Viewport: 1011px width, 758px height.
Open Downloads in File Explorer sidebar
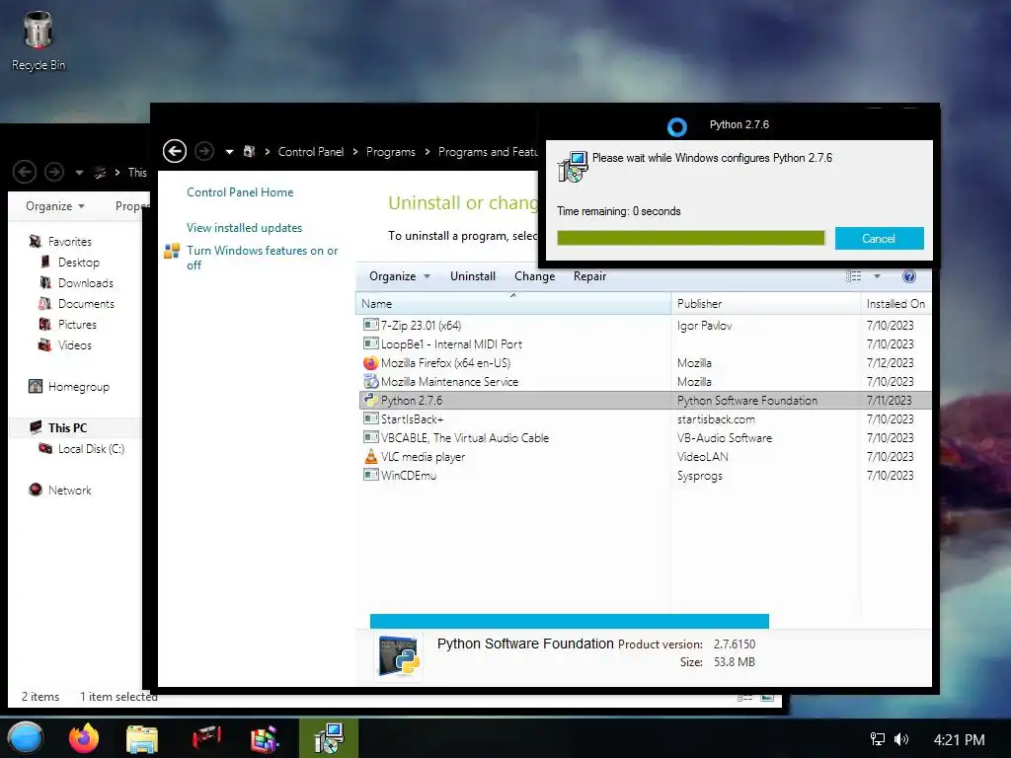tap(85, 283)
